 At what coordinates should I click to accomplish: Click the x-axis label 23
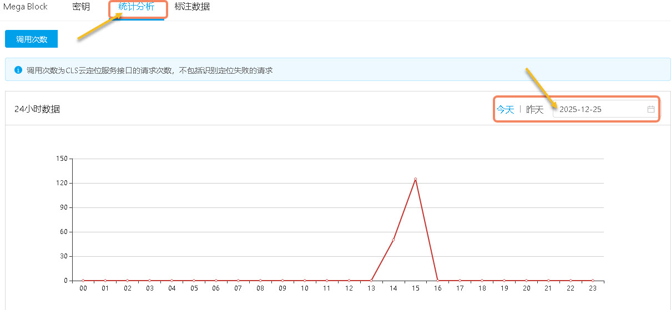(x=593, y=288)
